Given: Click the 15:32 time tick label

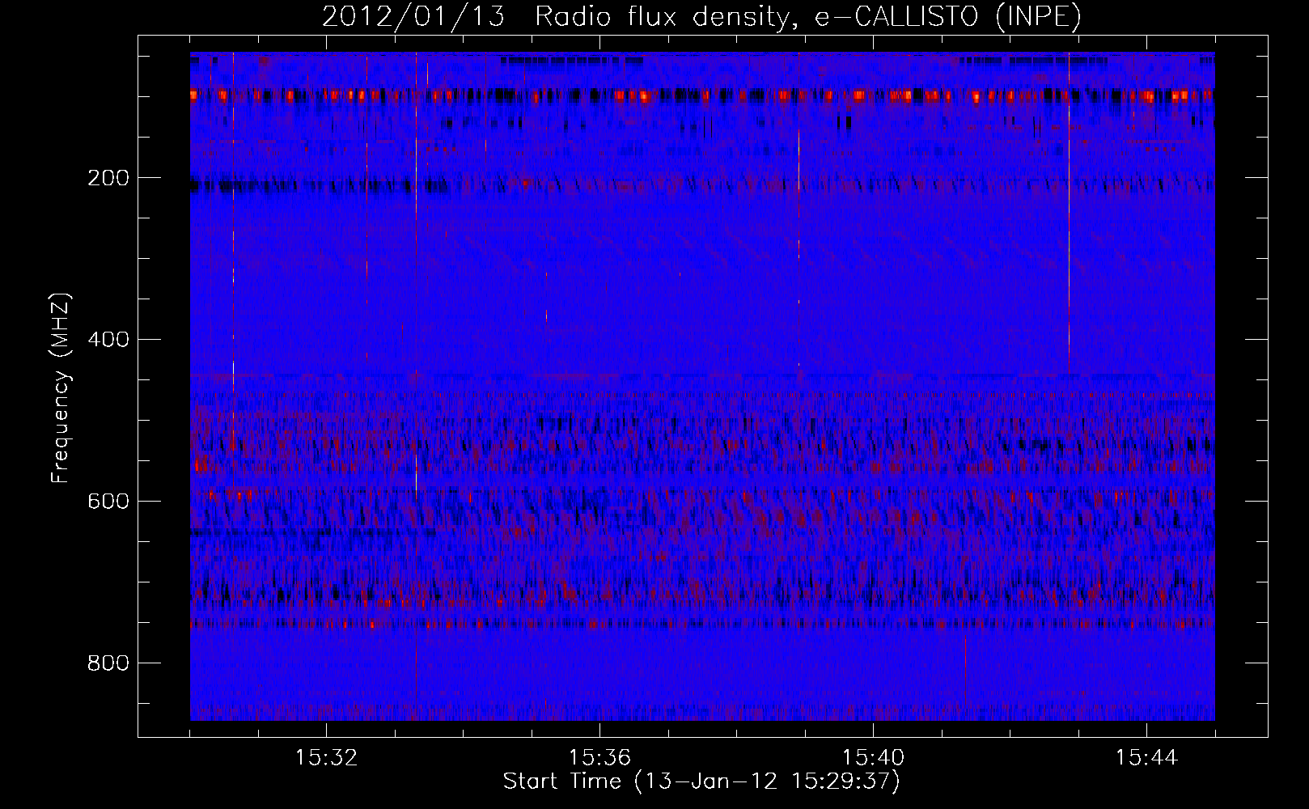Looking at the screenshot, I should 326,758.
